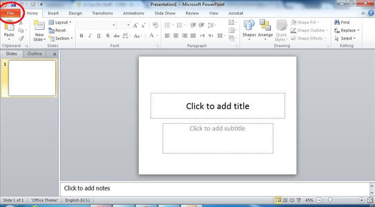The image size is (375, 207).
Task: Open the Columns options
Action: [221, 36]
